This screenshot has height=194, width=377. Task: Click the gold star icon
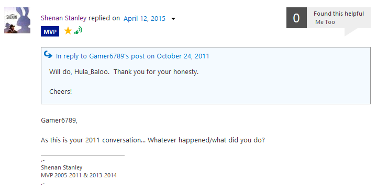pos(68,31)
